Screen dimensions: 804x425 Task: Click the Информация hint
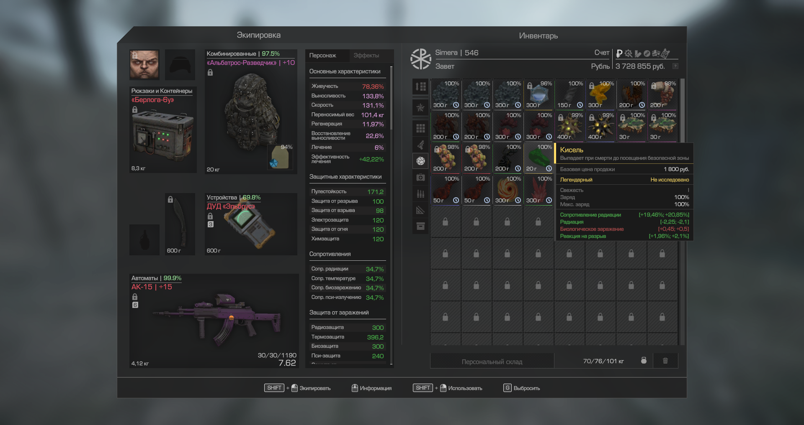[371, 388]
